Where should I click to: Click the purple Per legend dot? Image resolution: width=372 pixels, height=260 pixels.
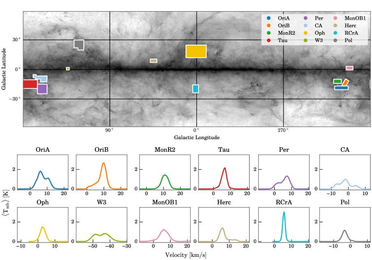[x=306, y=18]
